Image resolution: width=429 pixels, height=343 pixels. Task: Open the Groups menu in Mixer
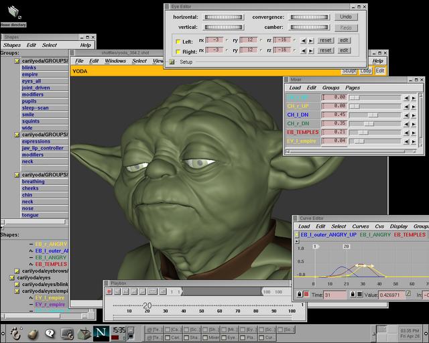(330, 88)
